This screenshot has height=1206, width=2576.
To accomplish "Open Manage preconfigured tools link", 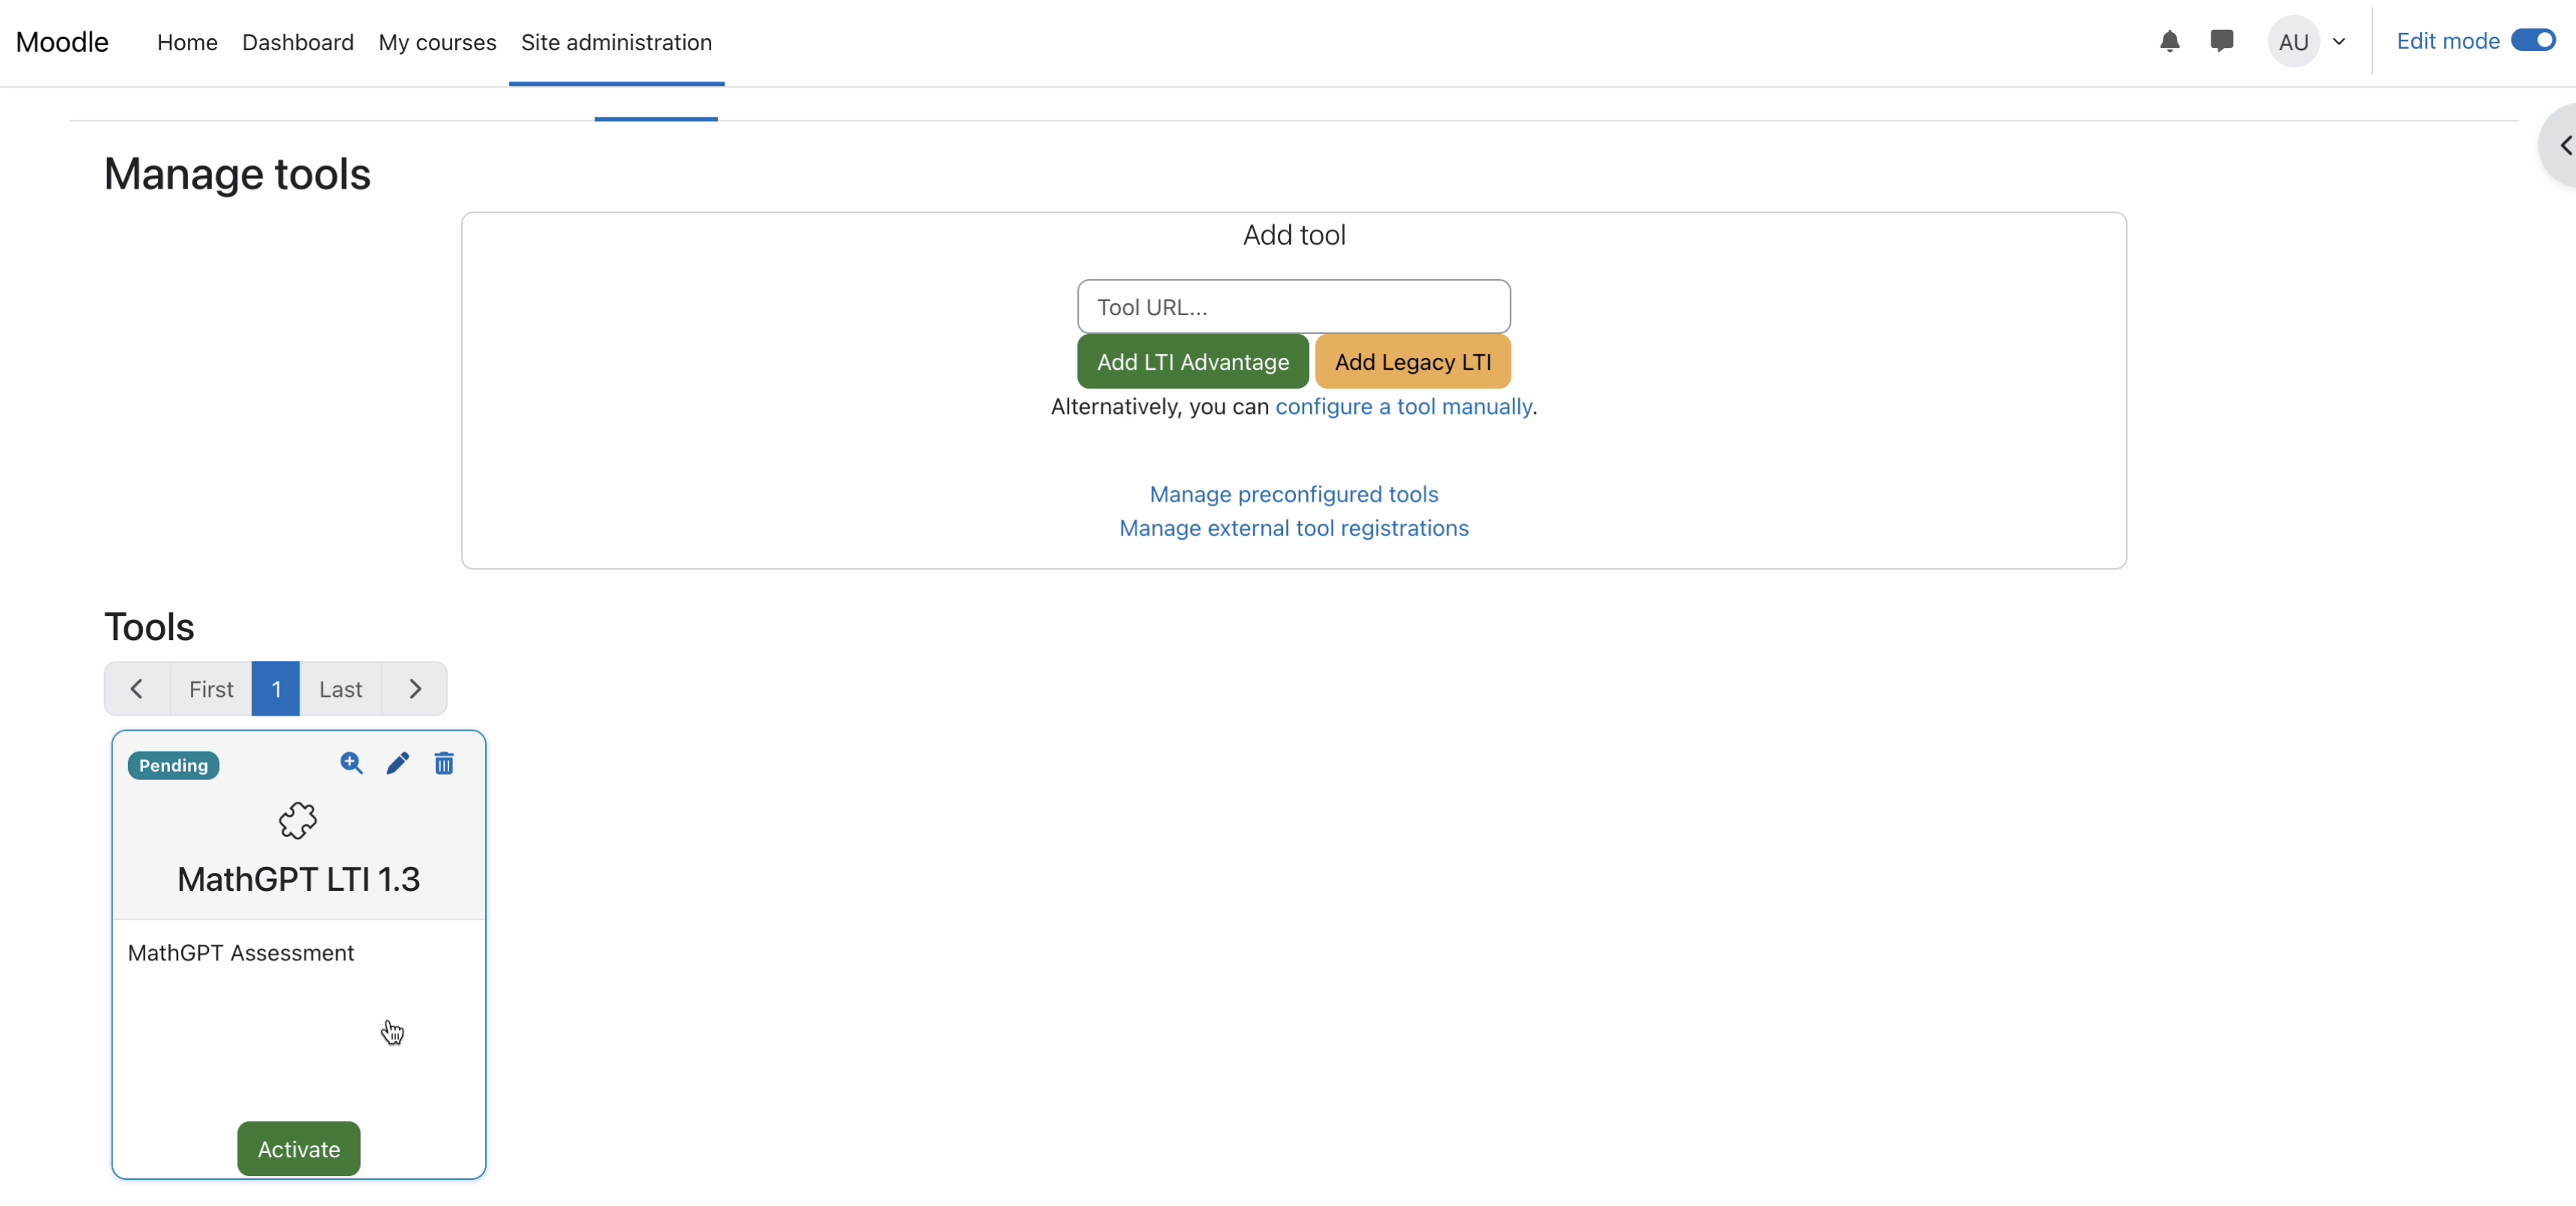I will point(1294,494).
